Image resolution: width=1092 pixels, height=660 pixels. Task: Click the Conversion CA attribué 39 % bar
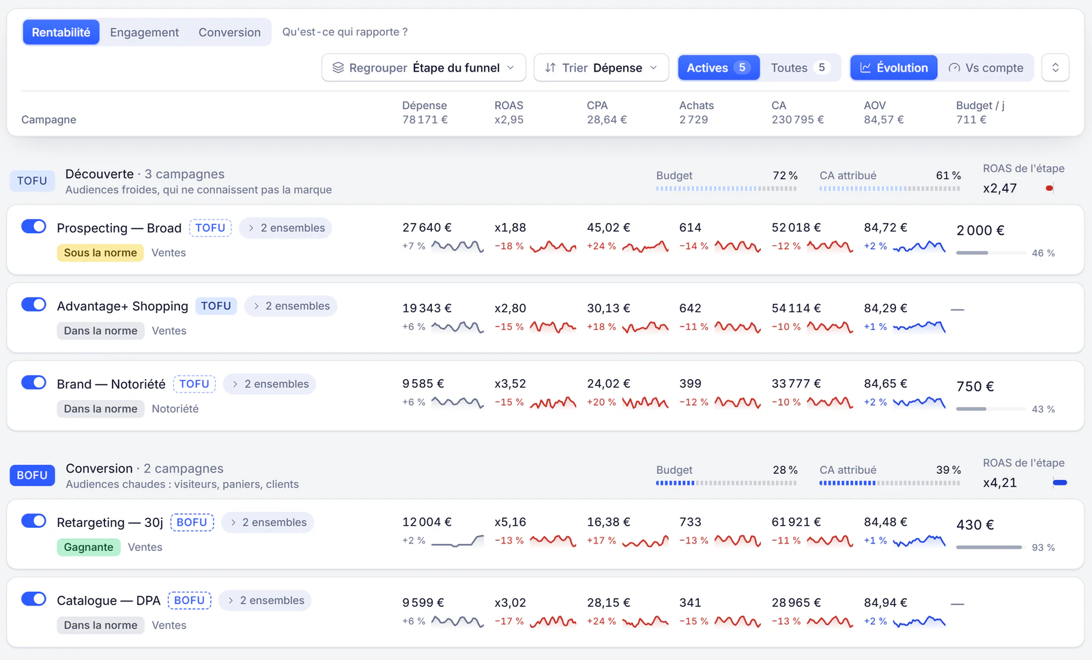(890, 483)
